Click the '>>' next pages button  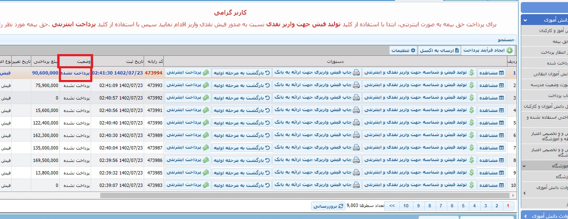pos(392,206)
